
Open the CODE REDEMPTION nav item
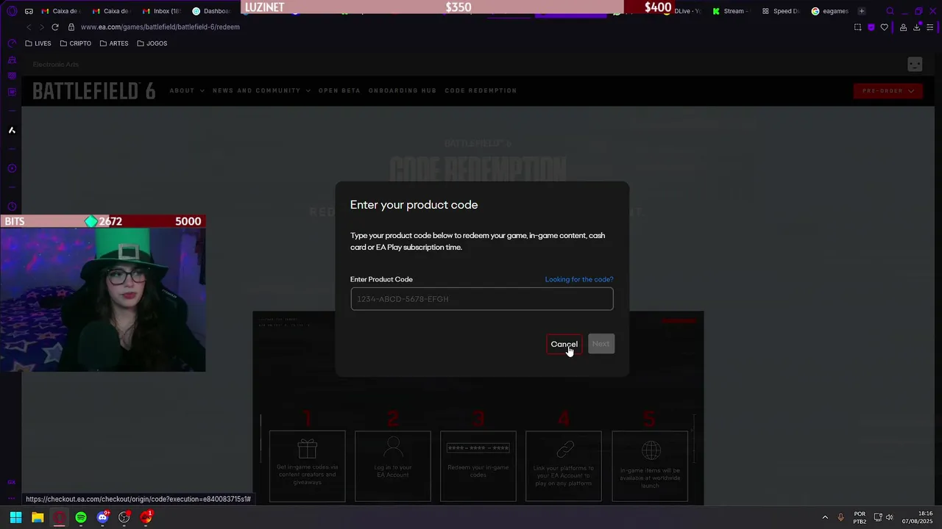tap(481, 90)
